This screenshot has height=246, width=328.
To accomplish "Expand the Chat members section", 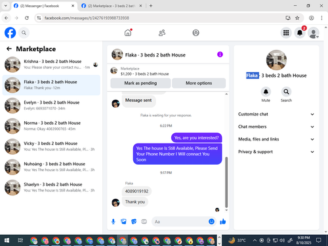I will pos(276,127).
